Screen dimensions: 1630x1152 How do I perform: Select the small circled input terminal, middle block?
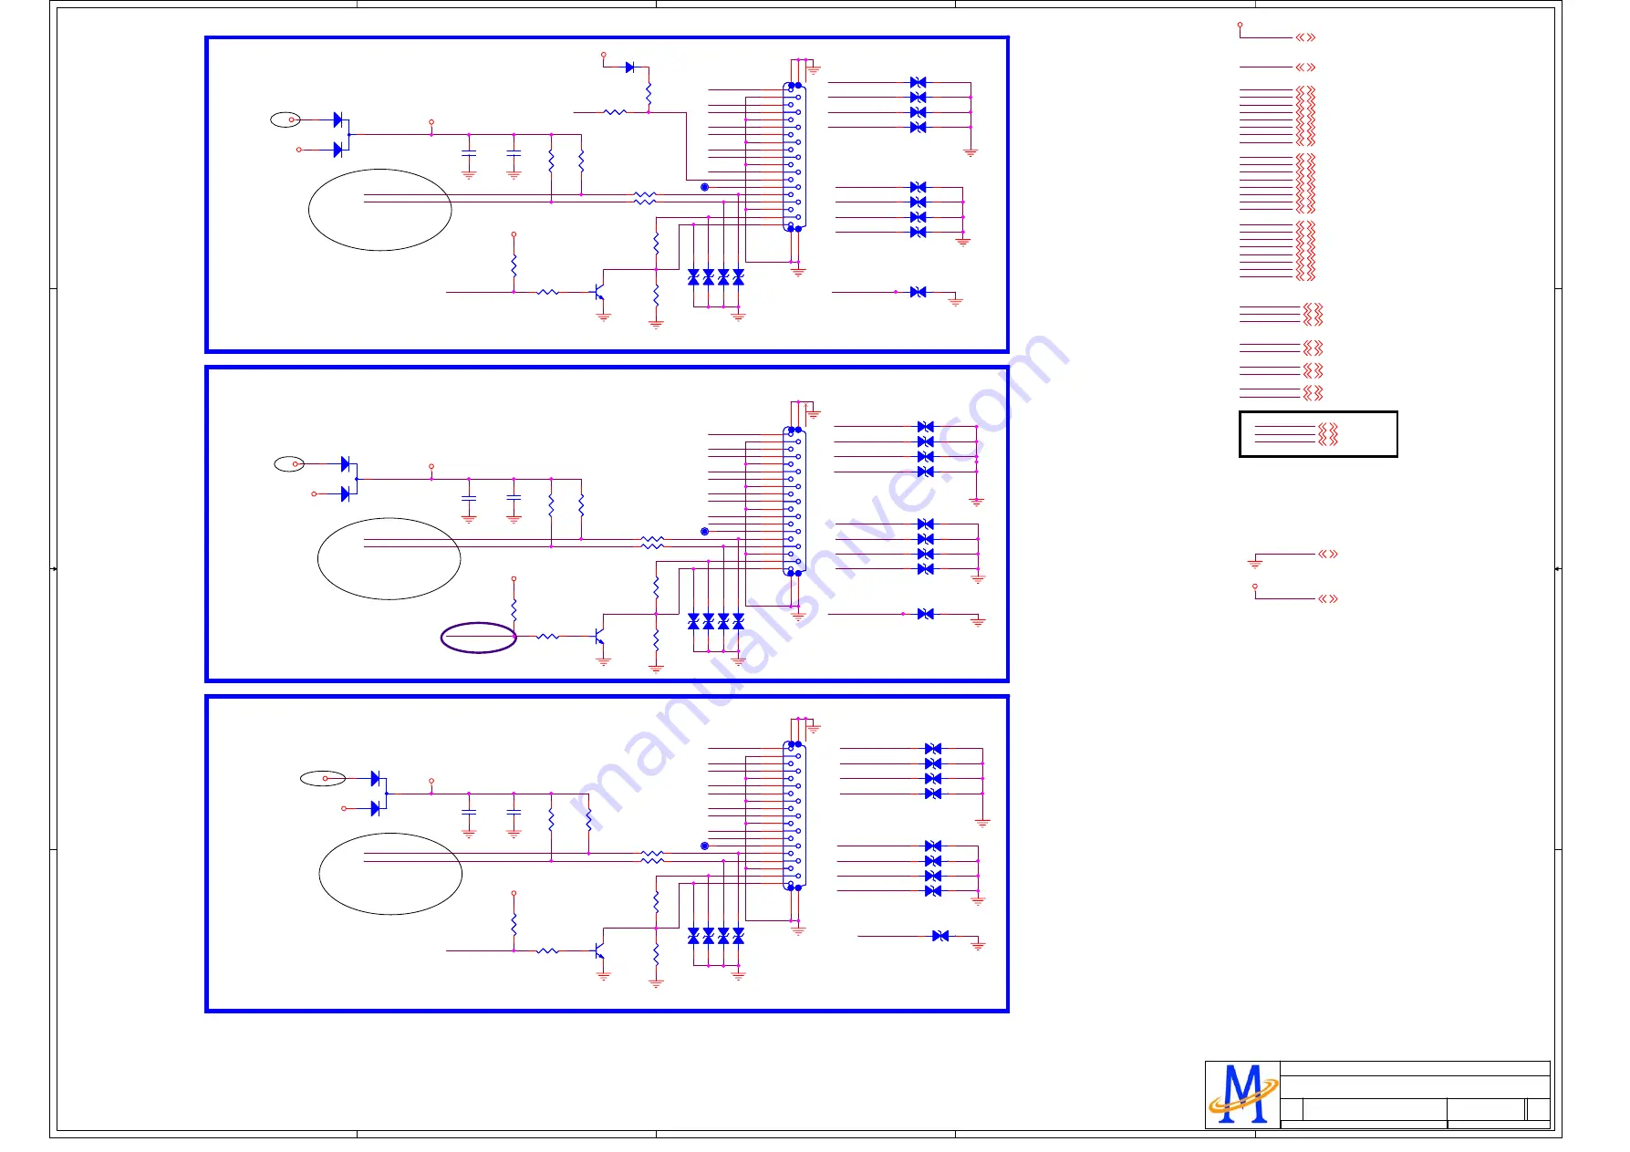(290, 463)
